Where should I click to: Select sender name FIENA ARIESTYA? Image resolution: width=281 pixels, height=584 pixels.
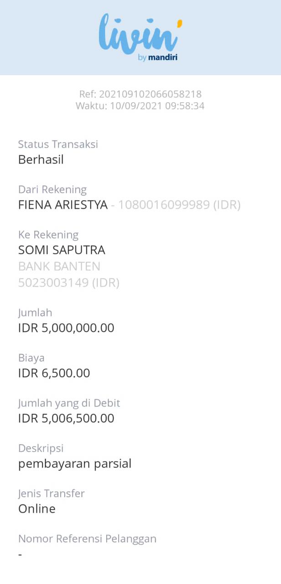pos(63,205)
